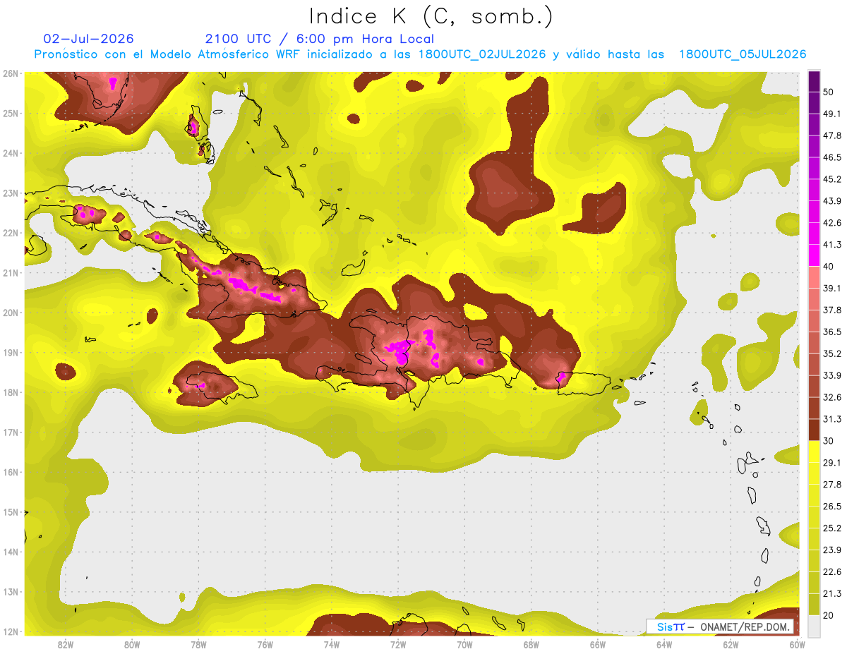
Task: Click the '60W' longitude axis label
Action: (x=797, y=644)
